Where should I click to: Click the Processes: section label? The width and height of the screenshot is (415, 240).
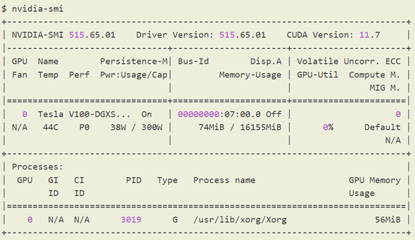[x=37, y=167]
